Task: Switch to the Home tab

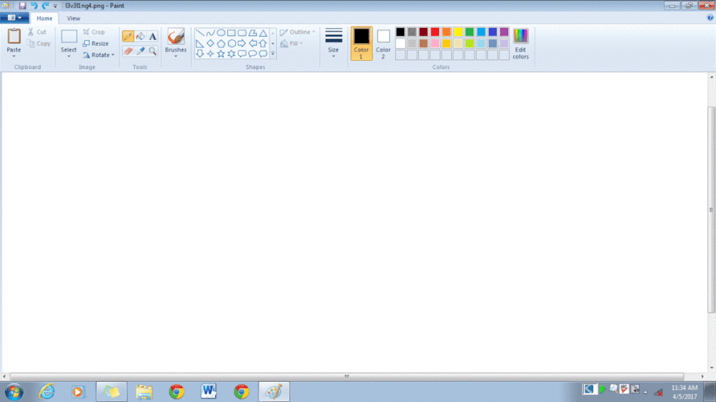Action: [44, 18]
